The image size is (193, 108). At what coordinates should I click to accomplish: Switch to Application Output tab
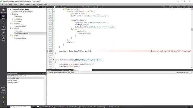point(58,107)
